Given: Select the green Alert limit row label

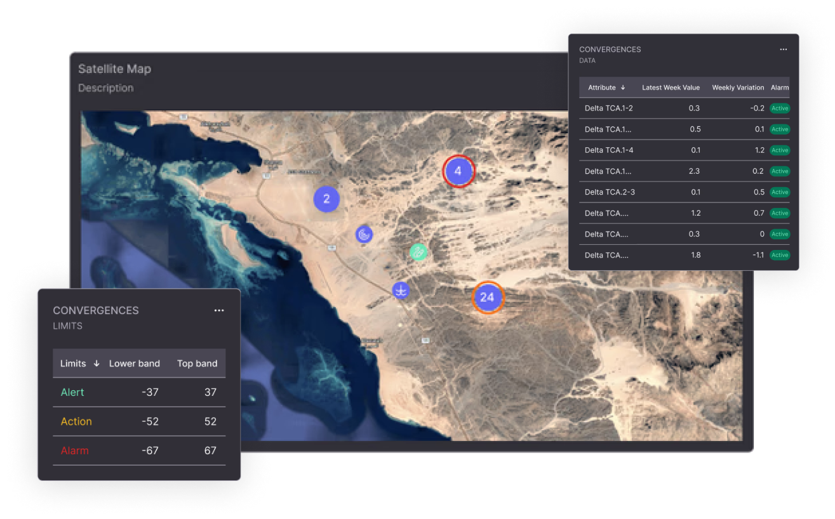Looking at the screenshot, I should (x=72, y=392).
